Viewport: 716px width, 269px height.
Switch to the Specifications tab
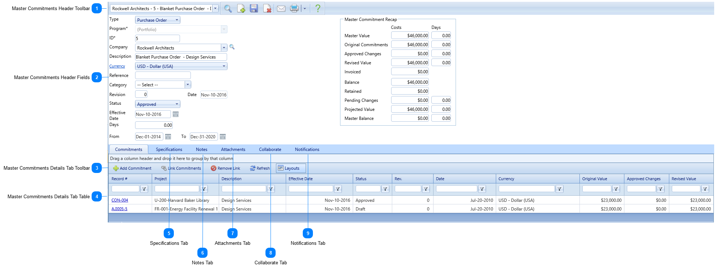click(x=169, y=149)
